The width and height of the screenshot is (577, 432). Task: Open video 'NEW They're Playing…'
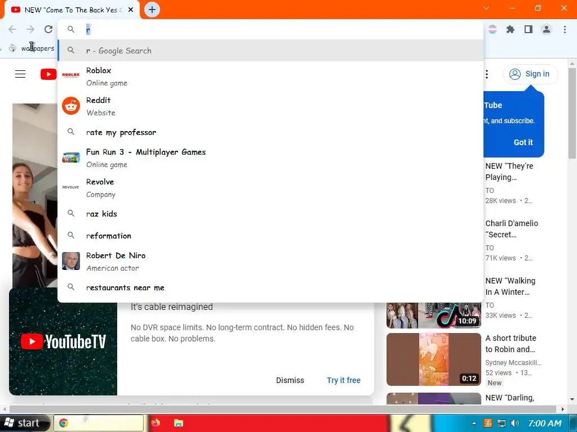pos(509,172)
